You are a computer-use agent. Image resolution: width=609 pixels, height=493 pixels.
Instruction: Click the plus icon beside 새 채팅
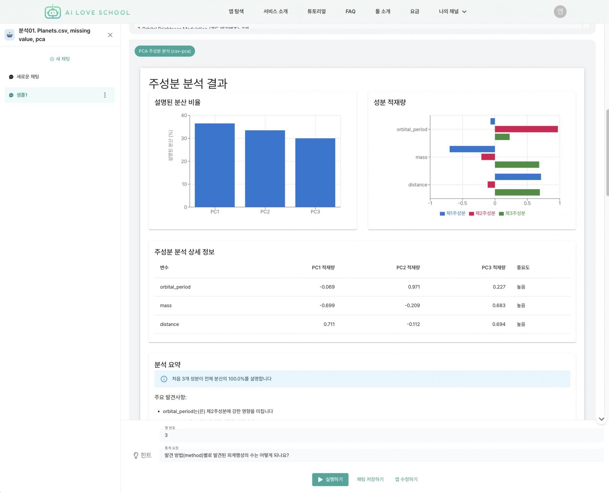(52, 59)
